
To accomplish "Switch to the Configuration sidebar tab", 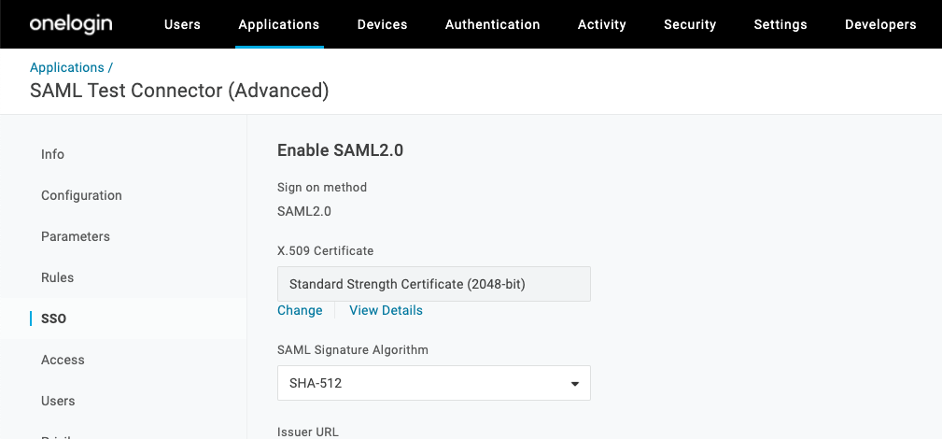I will (x=81, y=195).
